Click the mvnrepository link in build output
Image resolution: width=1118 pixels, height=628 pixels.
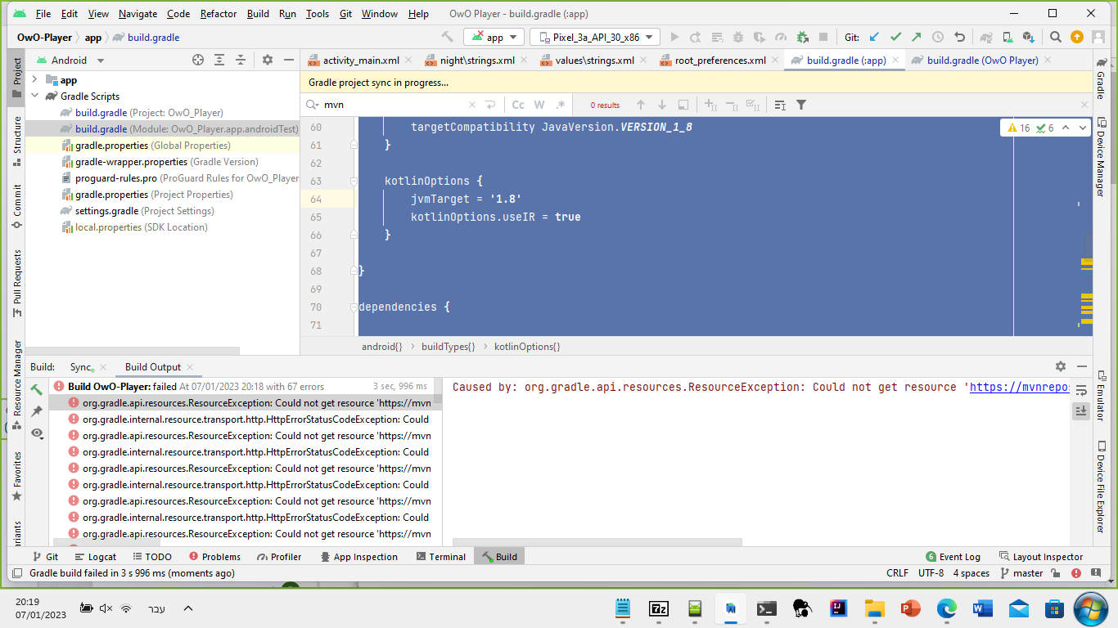tap(1020, 387)
